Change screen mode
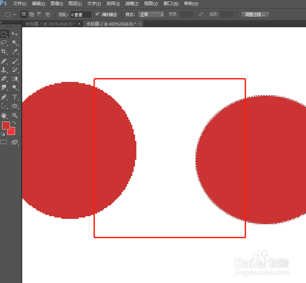 [15, 142]
